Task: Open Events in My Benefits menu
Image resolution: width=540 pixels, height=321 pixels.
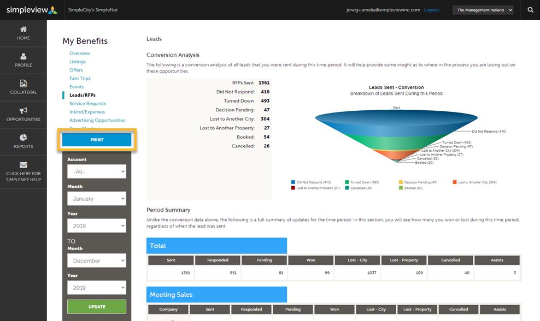Action: 77,87
